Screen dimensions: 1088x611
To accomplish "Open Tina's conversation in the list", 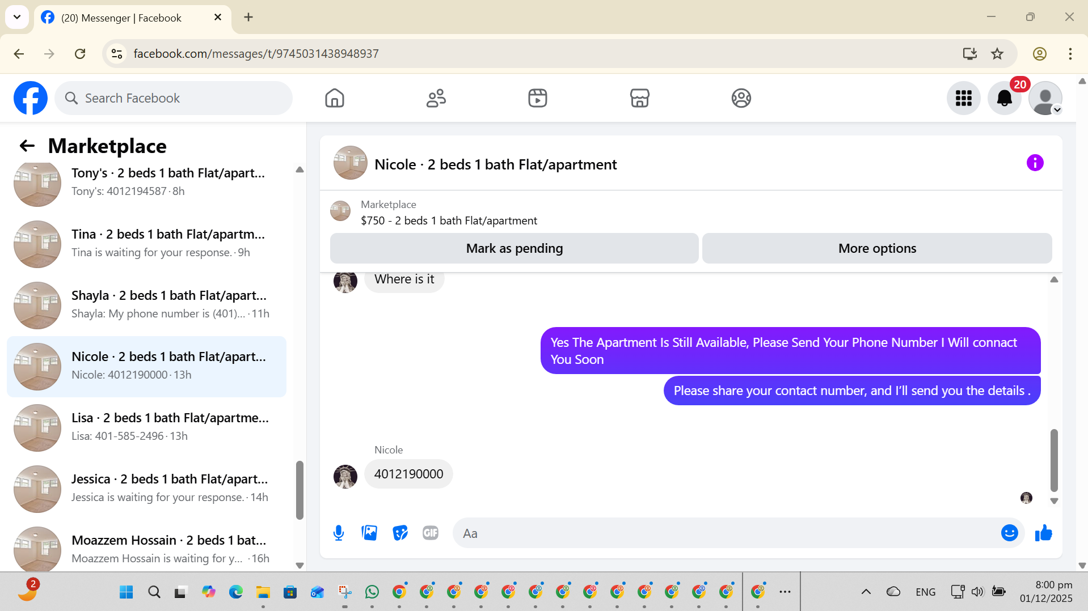I will point(146,244).
